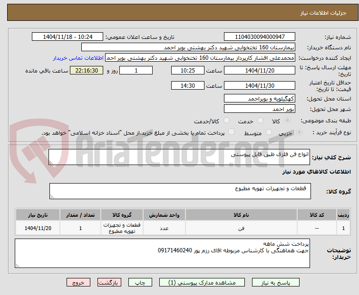
Task: Select the متوسط purchase type radio
Action: [269, 132]
